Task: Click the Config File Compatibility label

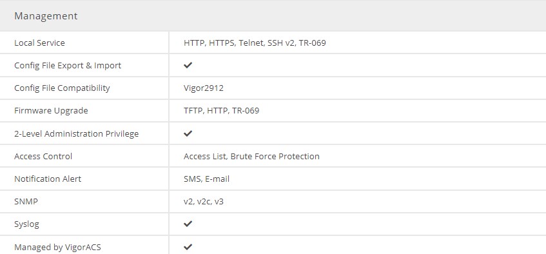Action: (62, 88)
